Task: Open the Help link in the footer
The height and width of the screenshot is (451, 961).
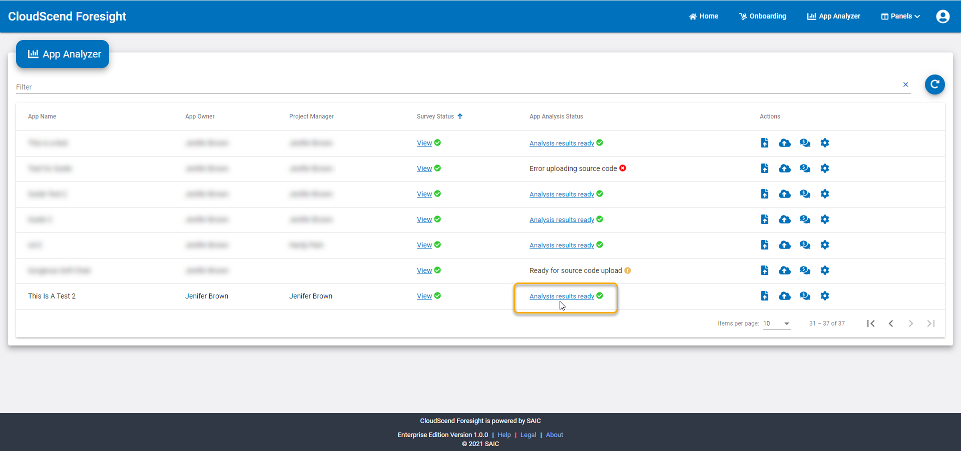Action: click(504, 435)
